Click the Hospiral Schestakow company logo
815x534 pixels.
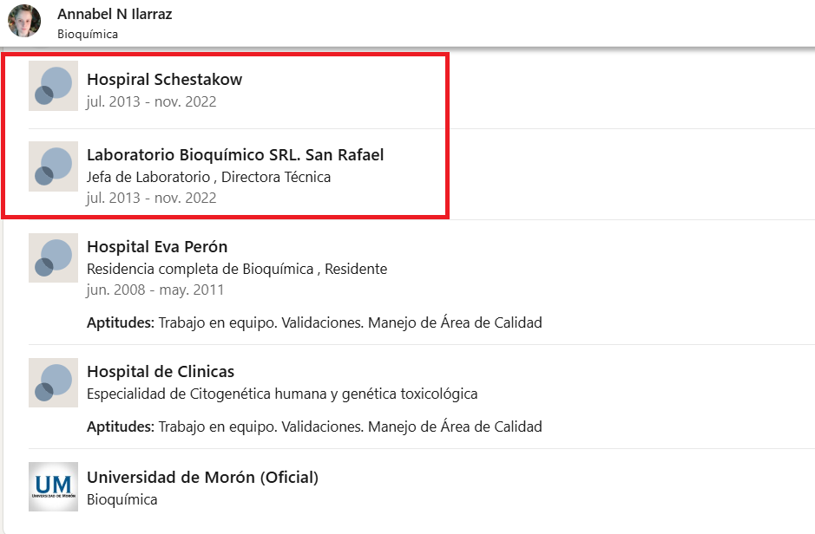[53, 86]
